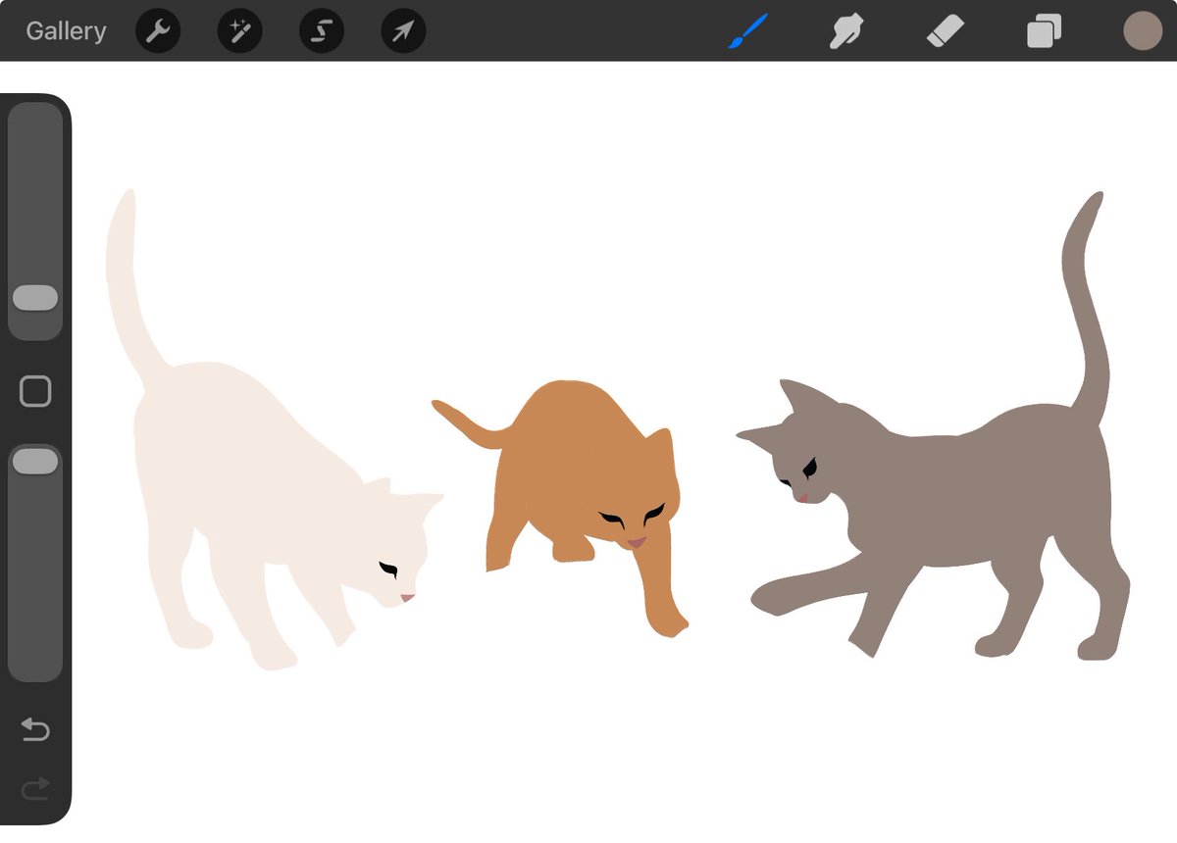Open the Actions wrench menu
The width and height of the screenshot is (1177, 843).
coord(157,31)
